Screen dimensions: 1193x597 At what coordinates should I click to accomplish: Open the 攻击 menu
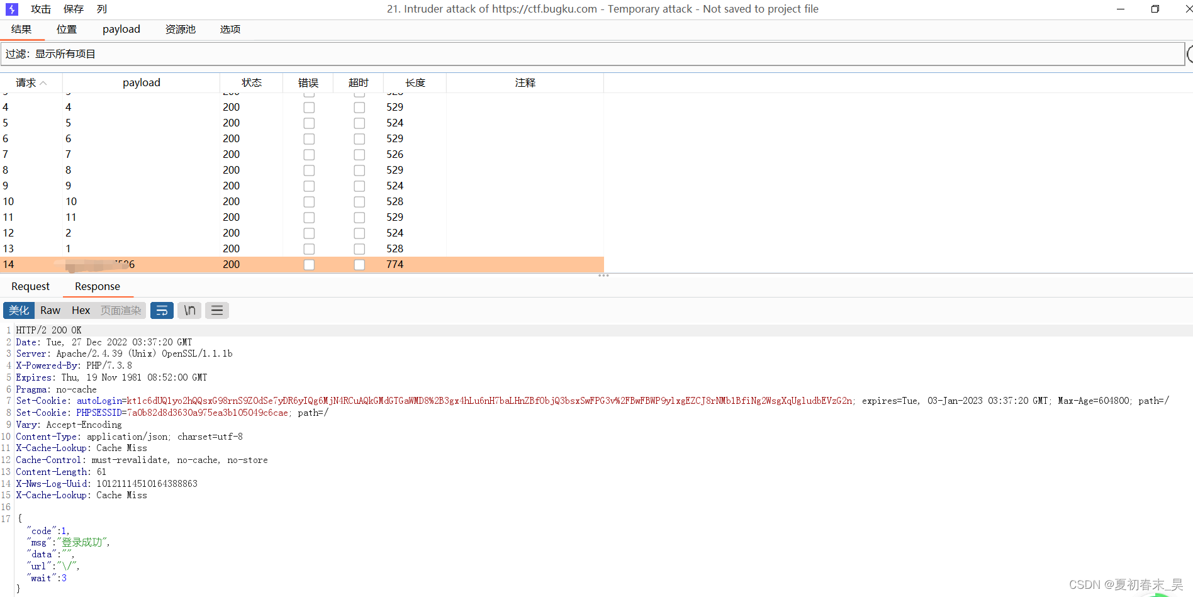pos(41,9)
